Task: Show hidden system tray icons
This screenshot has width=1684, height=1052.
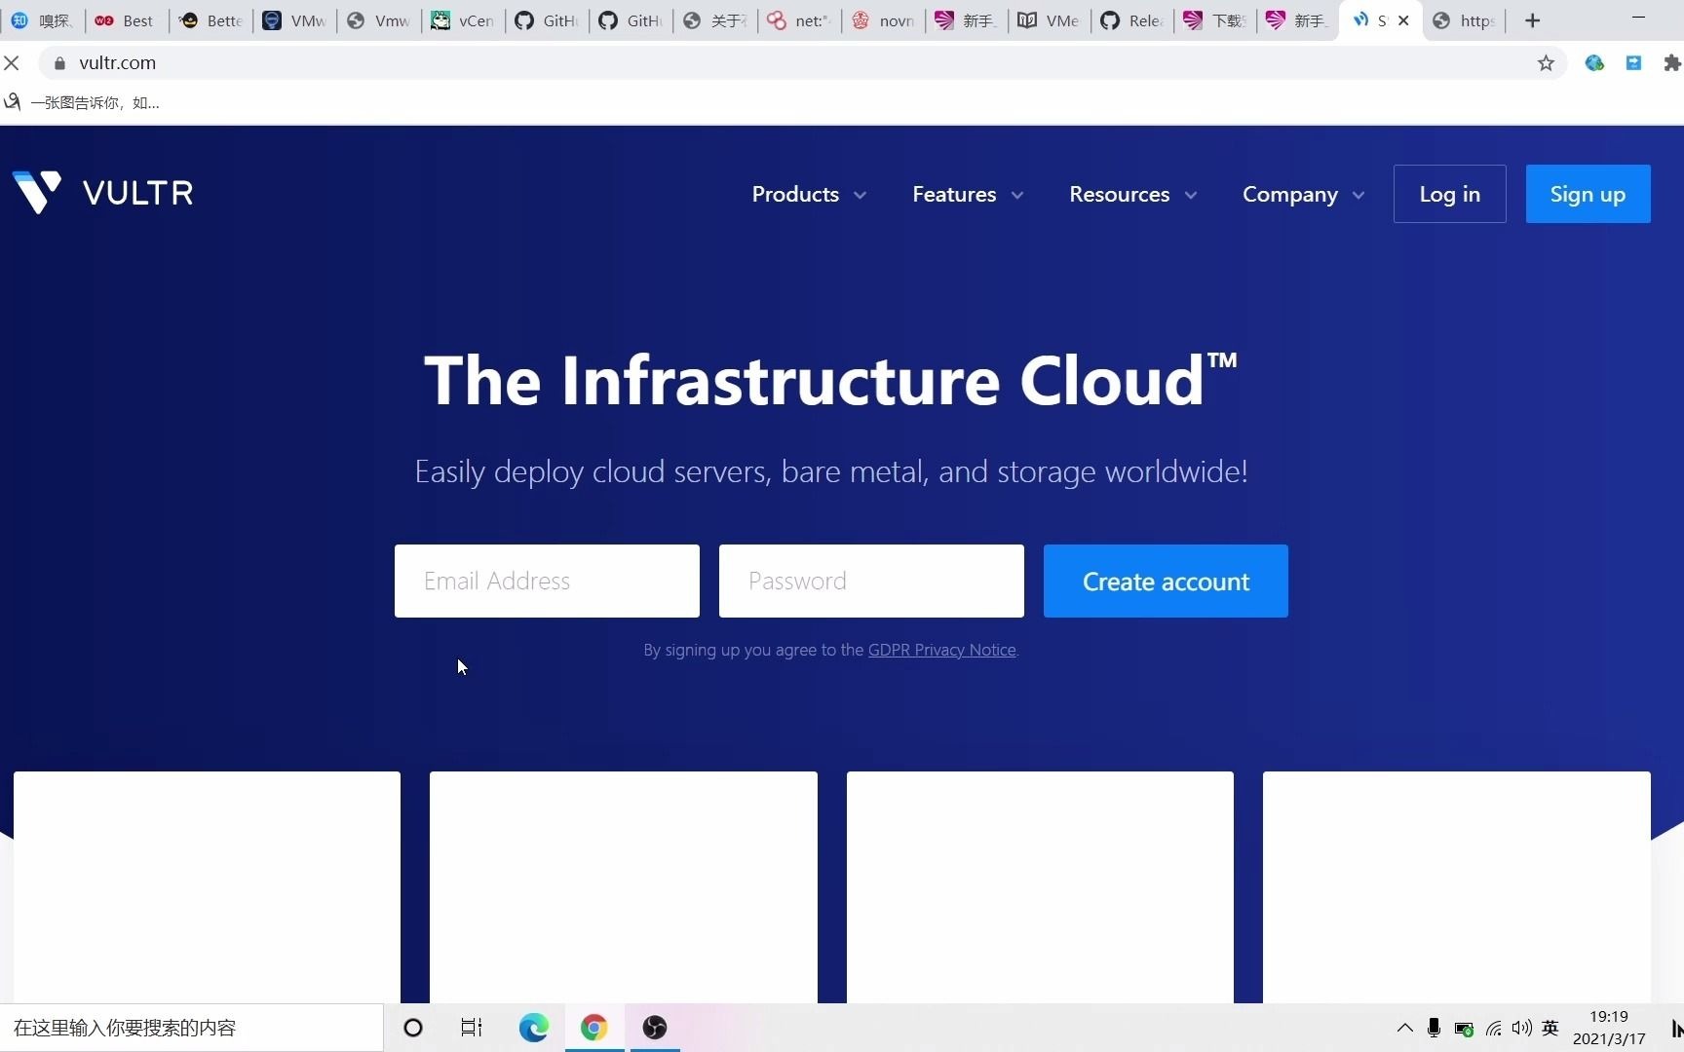Action: point(1404,1028)
